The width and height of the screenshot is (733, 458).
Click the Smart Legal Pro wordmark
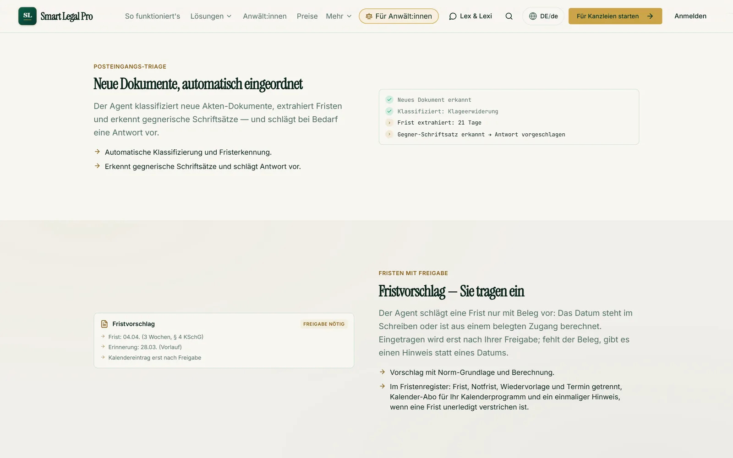click(66, 16)
